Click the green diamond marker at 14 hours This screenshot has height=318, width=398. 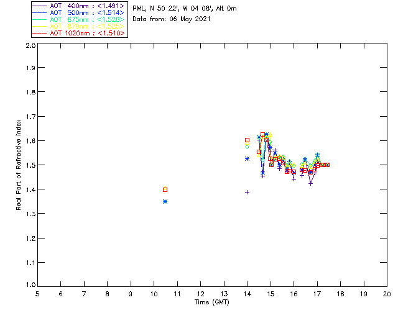(248, 147)
